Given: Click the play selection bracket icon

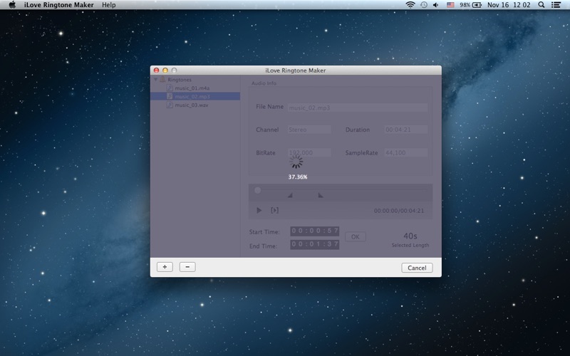Looking at the screenshot, I should [x=275, y=210].
